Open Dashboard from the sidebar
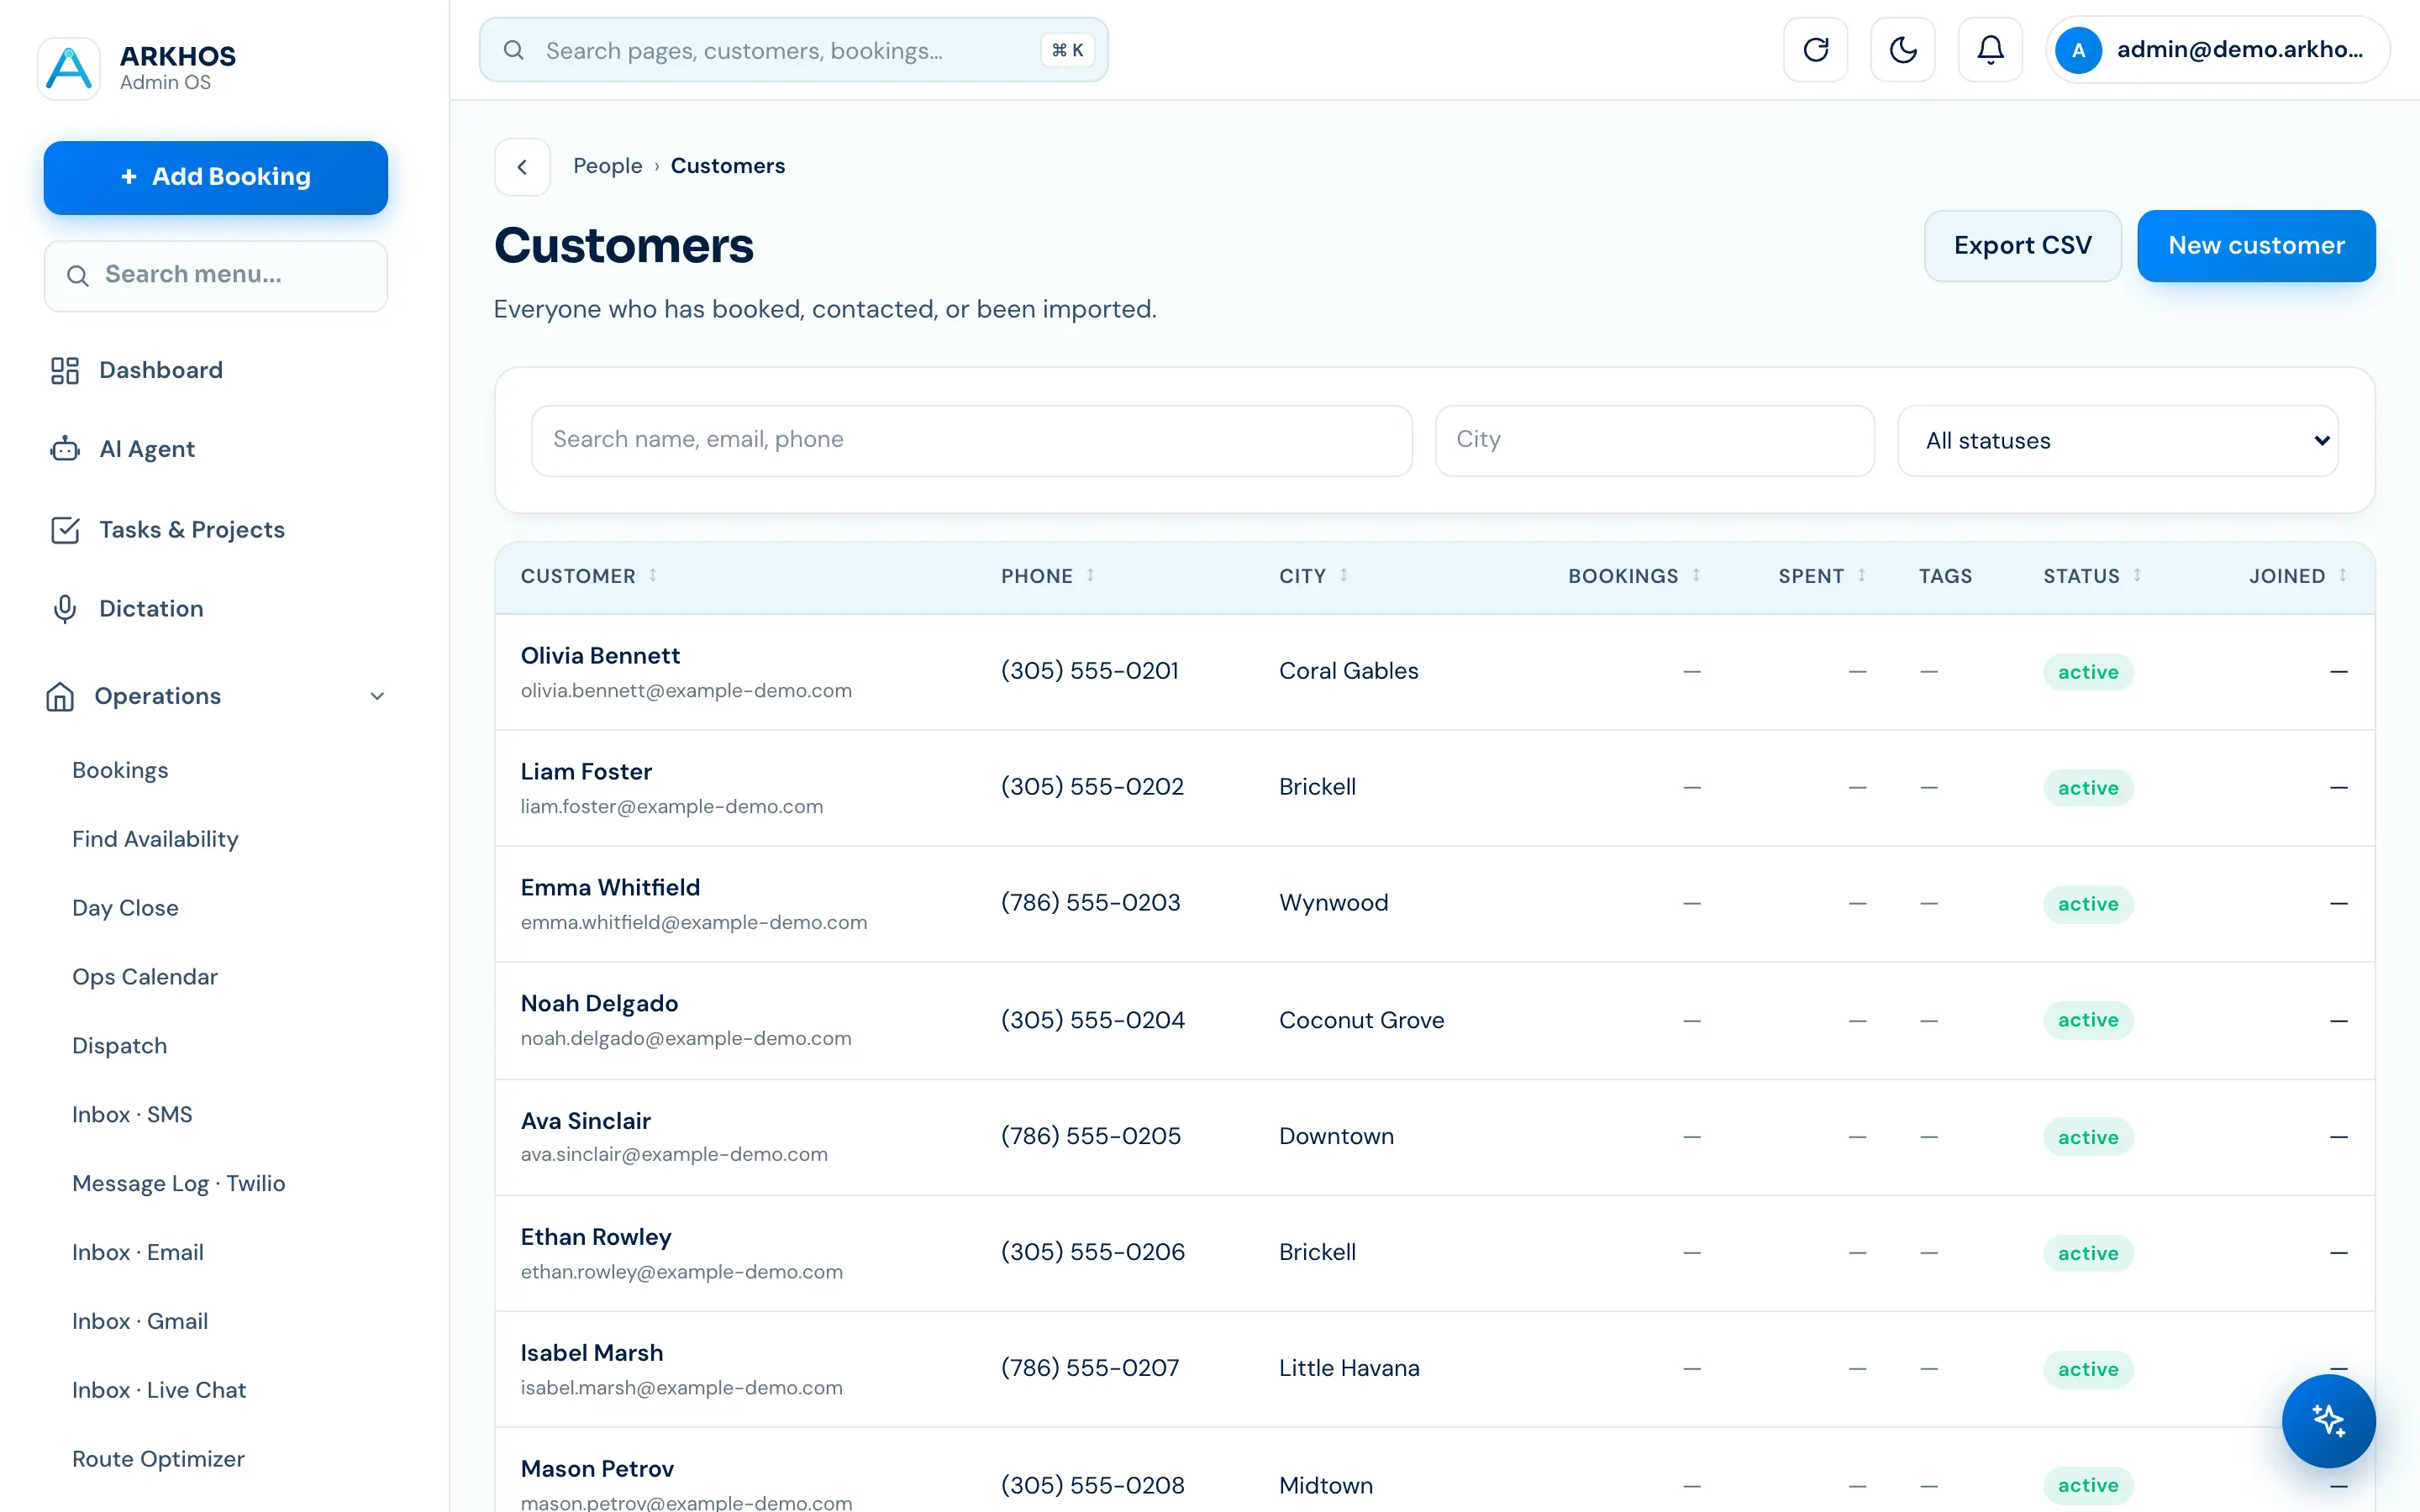 [x=161, y=370]
